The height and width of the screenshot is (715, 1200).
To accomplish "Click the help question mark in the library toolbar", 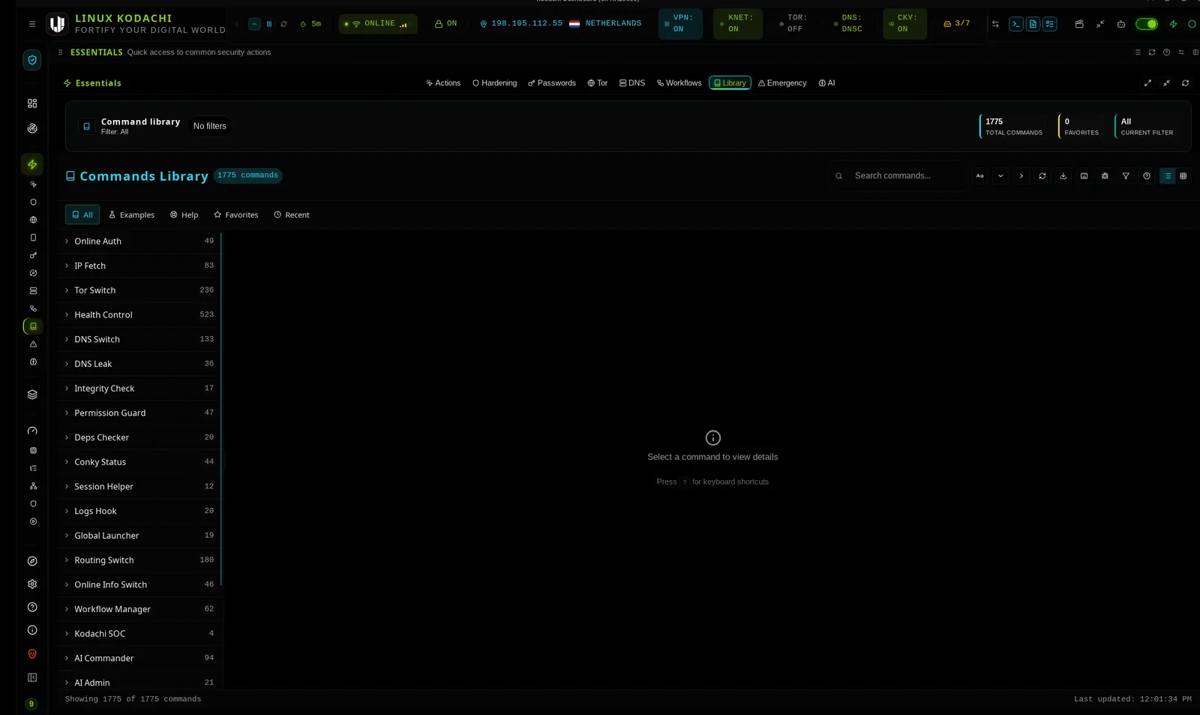I will click(x=1147, y=176).
